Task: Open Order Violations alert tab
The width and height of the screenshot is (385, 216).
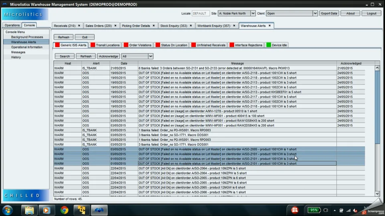Action: coord(138,45)
